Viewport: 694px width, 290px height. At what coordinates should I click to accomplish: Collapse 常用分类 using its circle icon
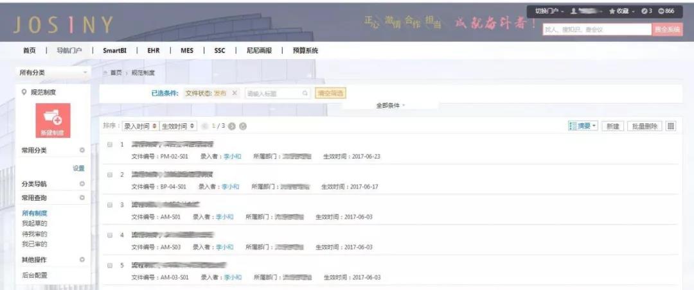82,150
